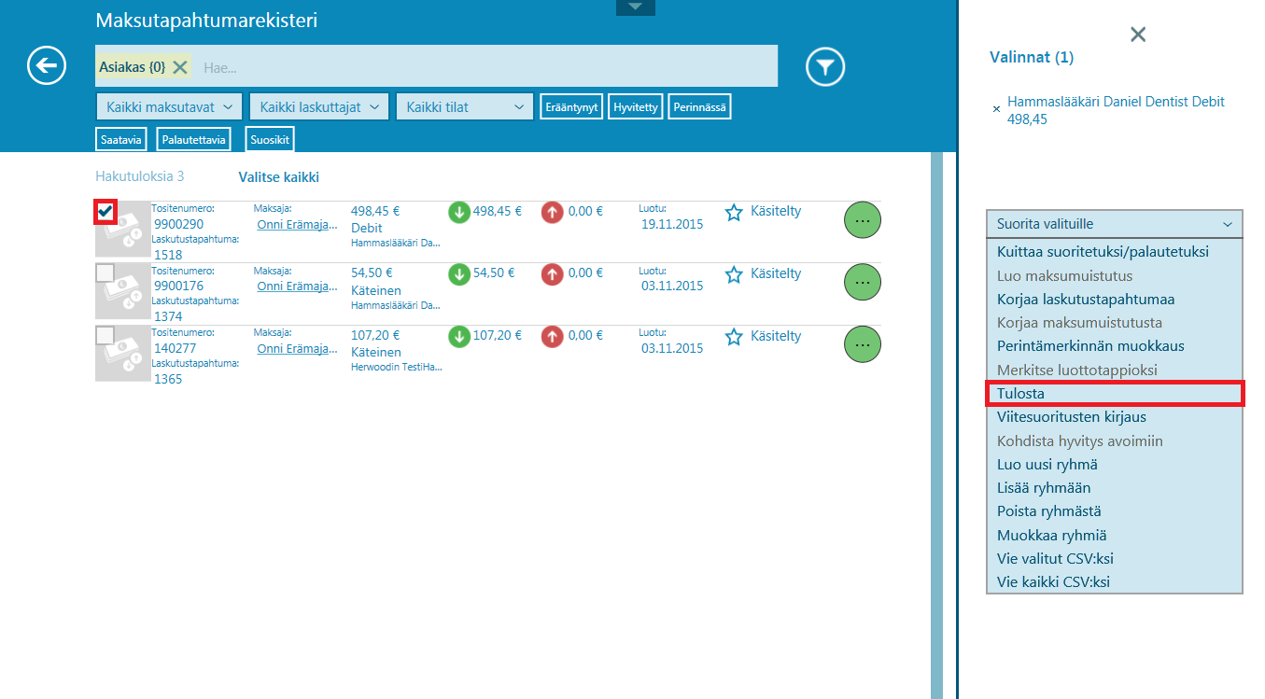Click green incoming arrow for 54,50 €
The height and width of the screenshot is (699, 1265).
tap(459, 274)
